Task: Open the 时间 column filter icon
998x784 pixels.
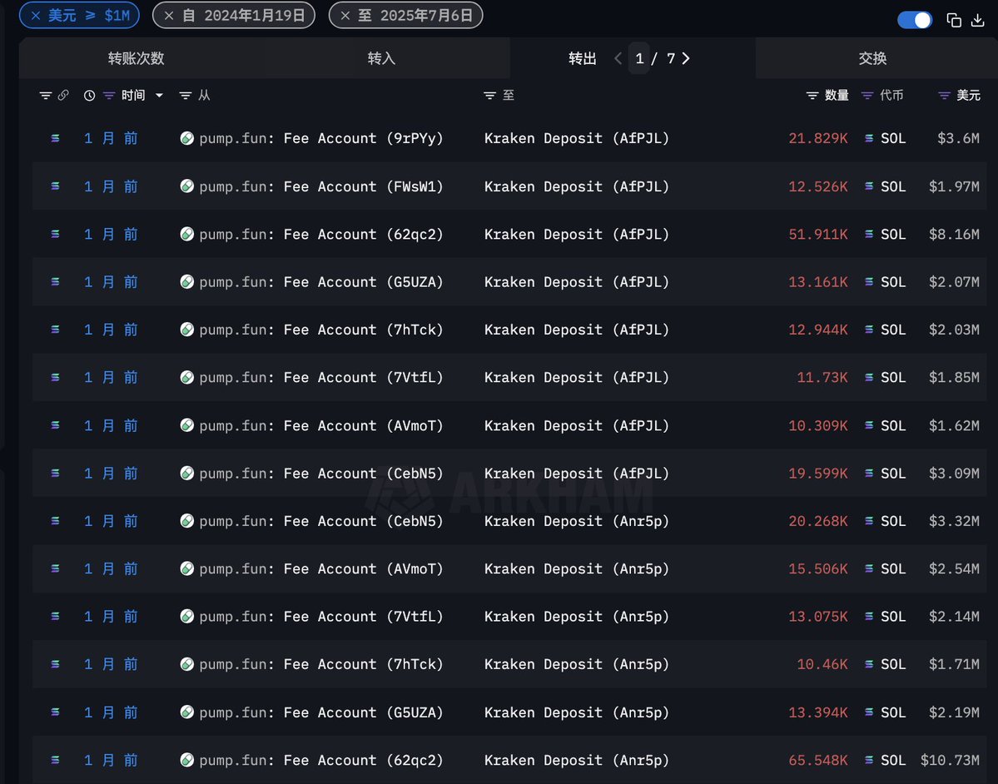Action: click(x=109, y=96)
